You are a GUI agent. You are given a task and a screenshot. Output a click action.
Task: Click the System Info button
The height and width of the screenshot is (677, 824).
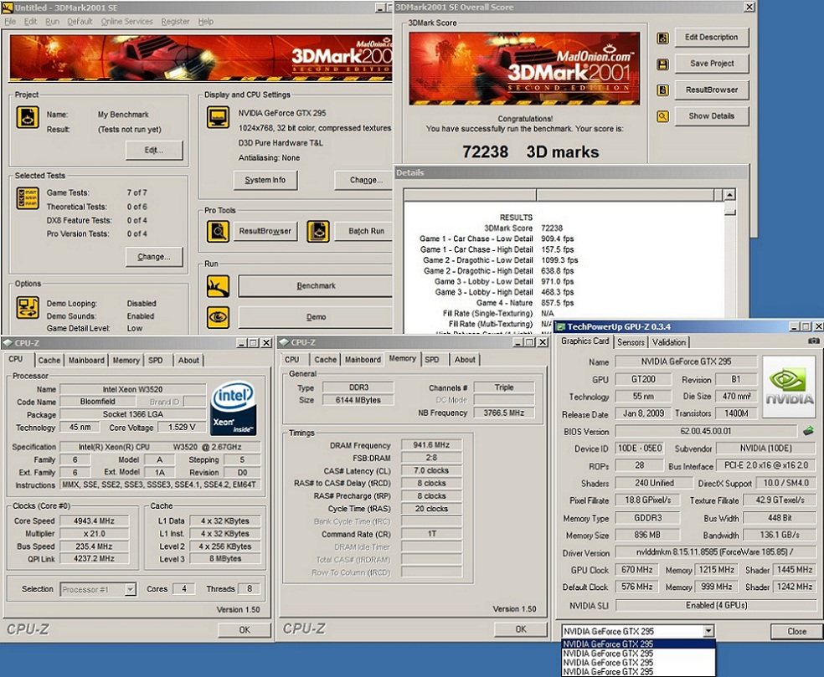265,180
